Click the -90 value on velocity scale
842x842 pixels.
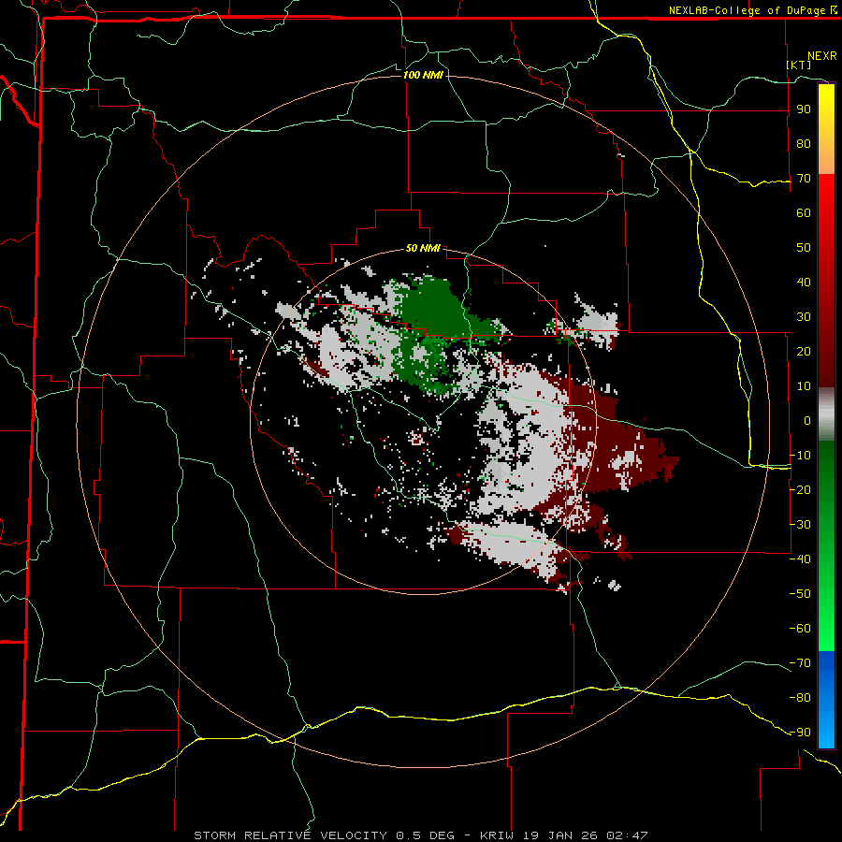[800, 733]
